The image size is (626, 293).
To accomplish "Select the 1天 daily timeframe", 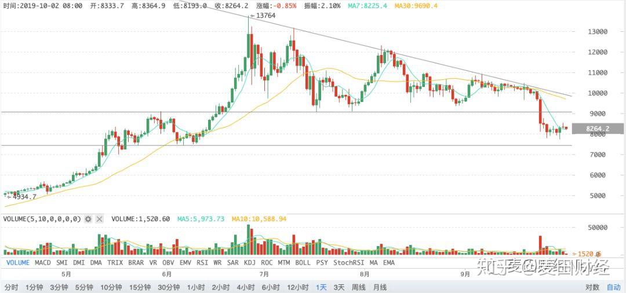I will (x=321, y=287).
